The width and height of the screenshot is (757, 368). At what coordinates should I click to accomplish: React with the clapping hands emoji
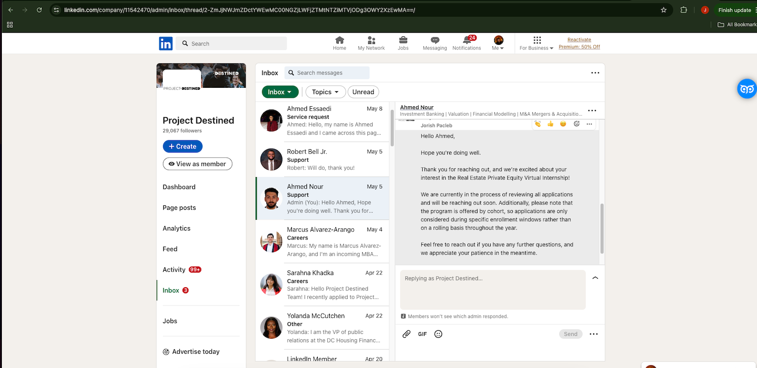pos(538,124)
